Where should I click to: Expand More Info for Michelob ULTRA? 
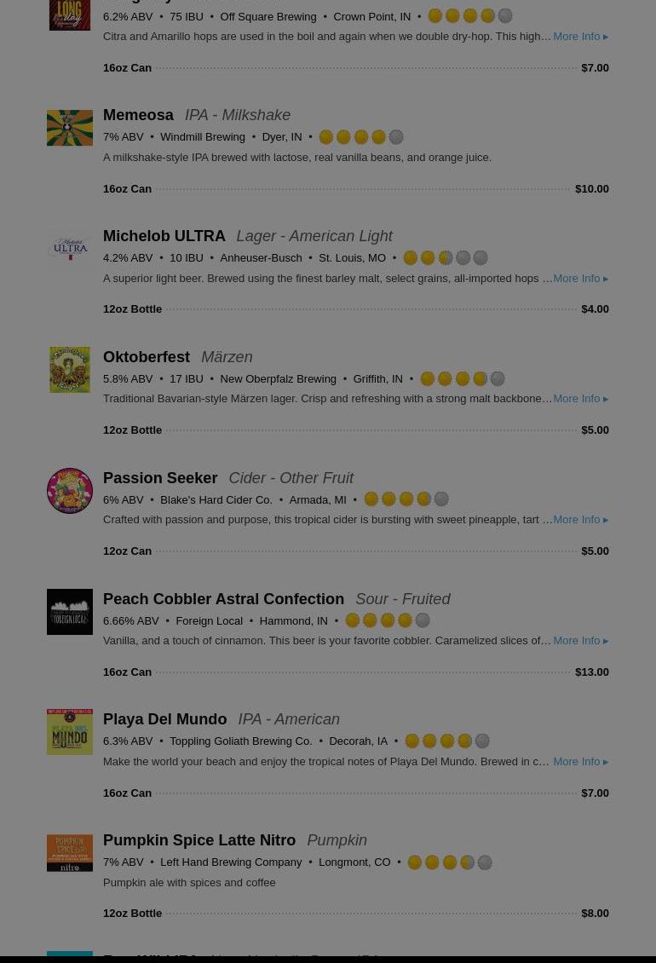580,279
